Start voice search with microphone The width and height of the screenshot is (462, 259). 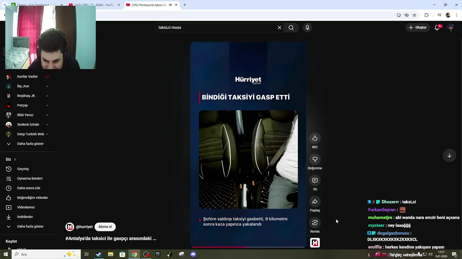click(308, 27)
